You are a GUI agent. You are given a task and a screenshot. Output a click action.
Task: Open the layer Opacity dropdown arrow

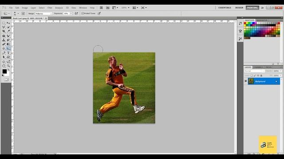(x=281, y=71)
